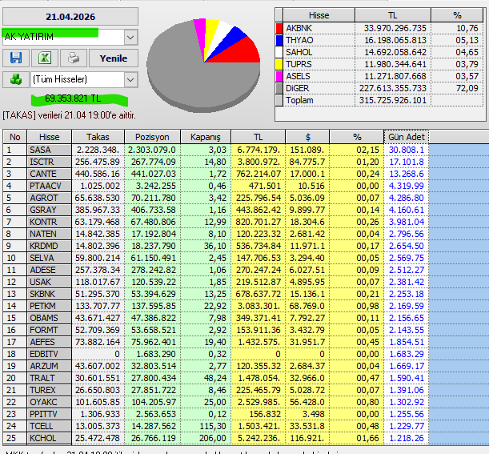Click the green cubes icon button

tap(16, 79)
